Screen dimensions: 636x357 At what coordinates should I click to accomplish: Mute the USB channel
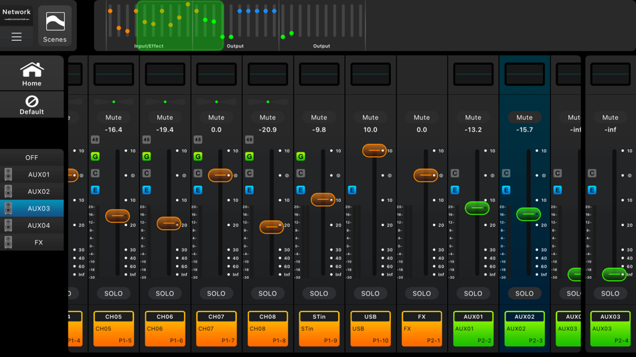[x=370, y=118]
